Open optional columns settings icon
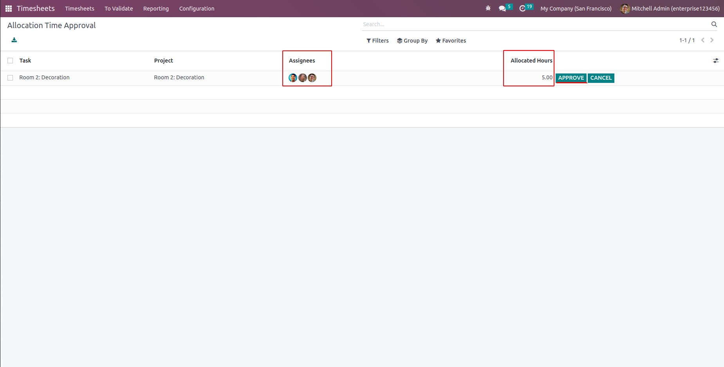The image size is (724, 367). click(x=716, y=61)
